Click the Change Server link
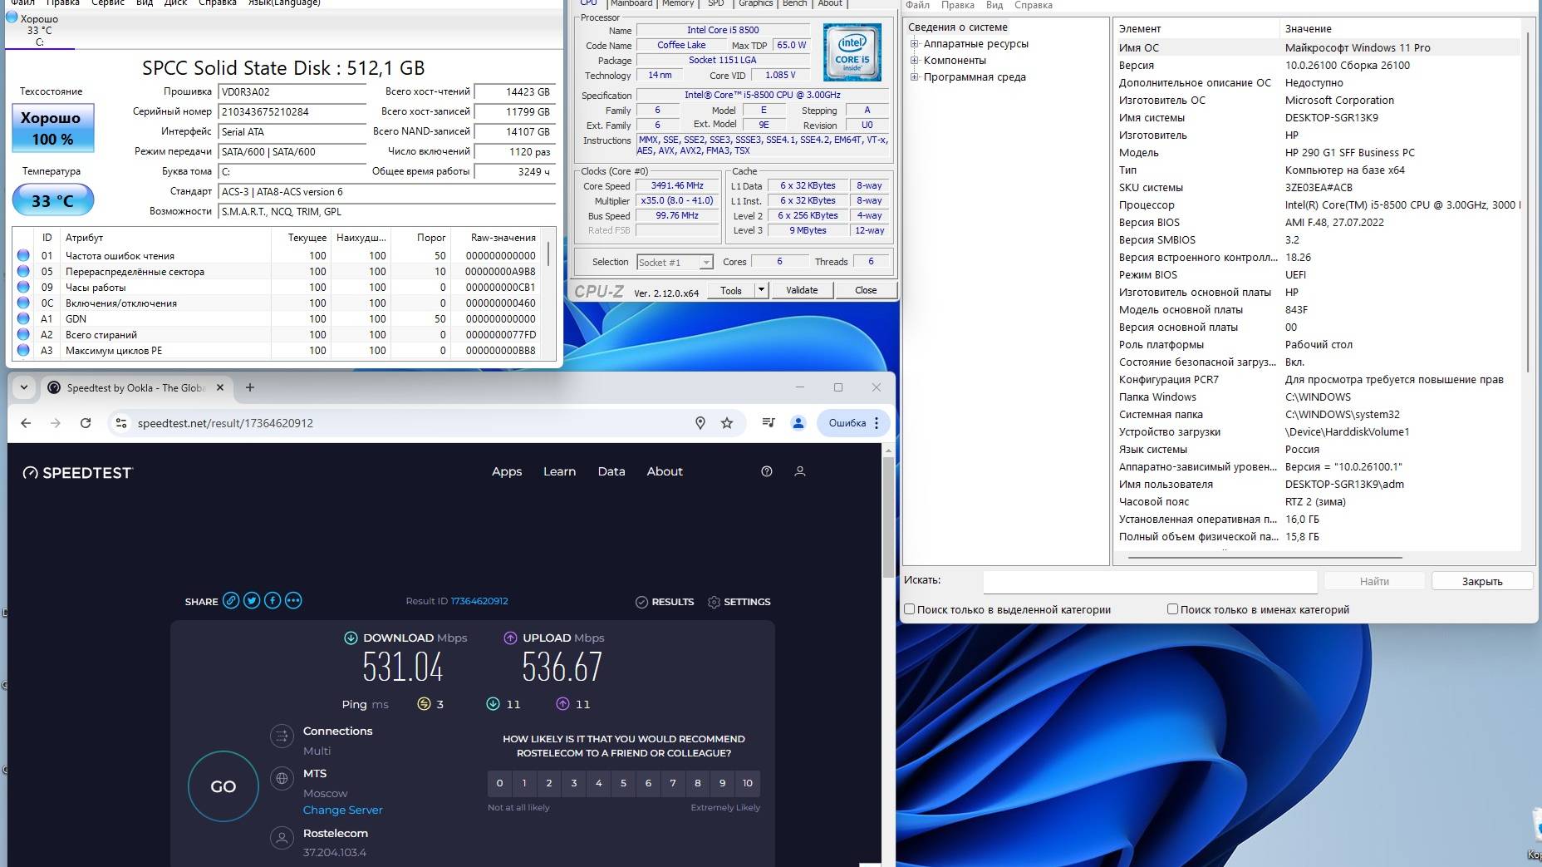The width and height of the screenshot is (1542, 867). click(x=342, y=810)
